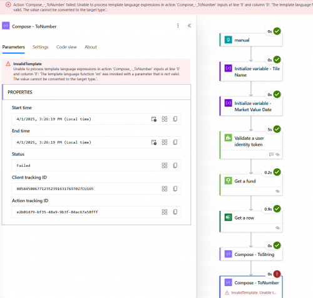Screen dimensions: 313x298
Task: Click the Client tracking ID text field
Action: (96, 189)
